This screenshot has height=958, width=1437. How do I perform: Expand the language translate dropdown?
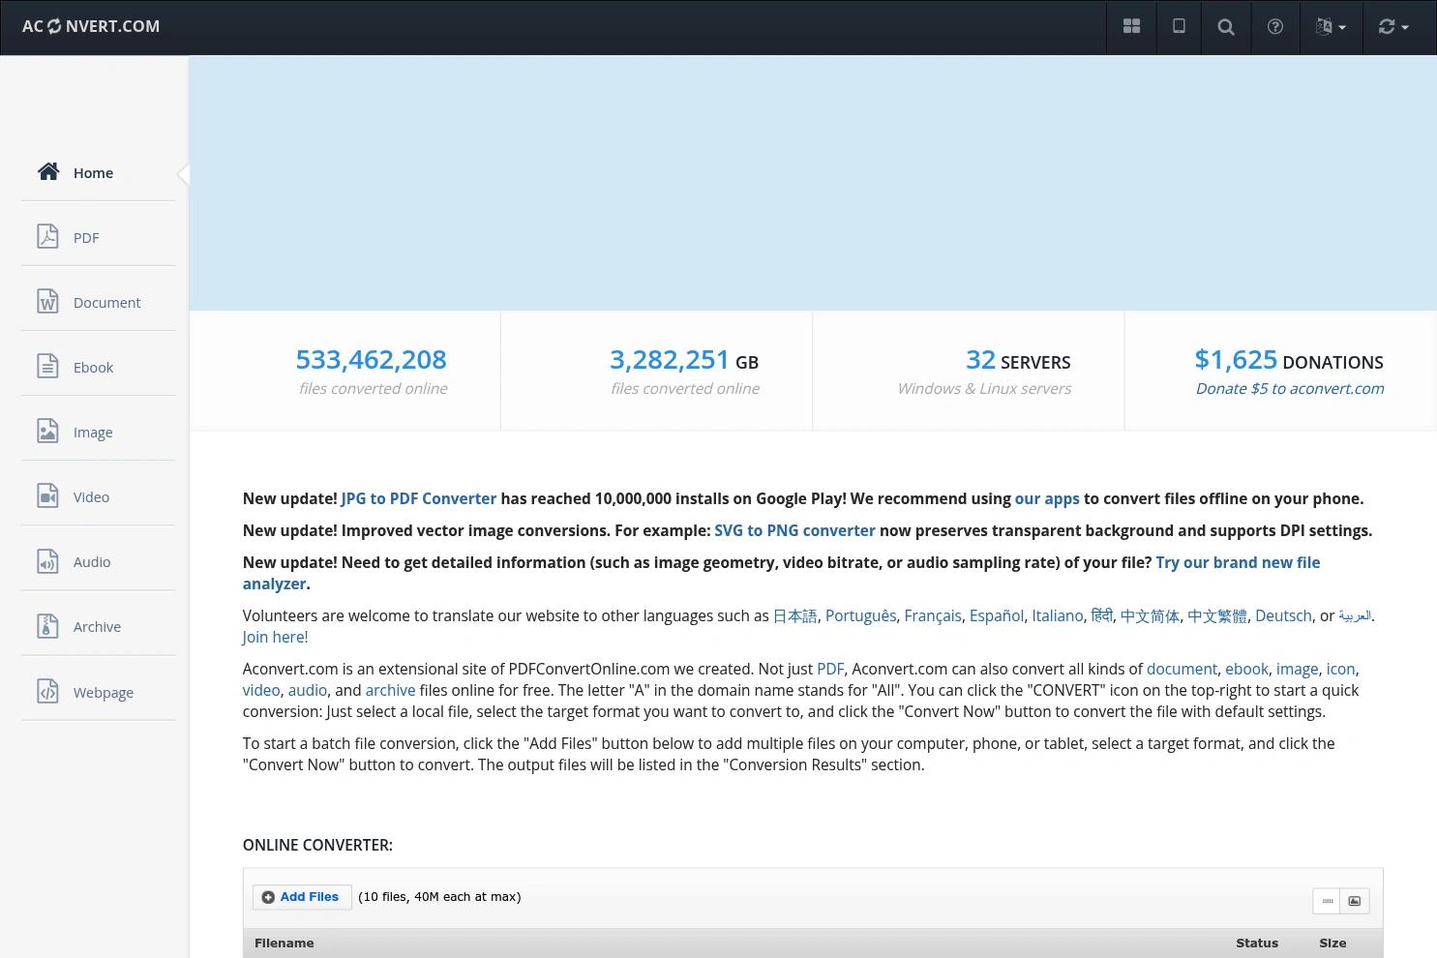1331,27
